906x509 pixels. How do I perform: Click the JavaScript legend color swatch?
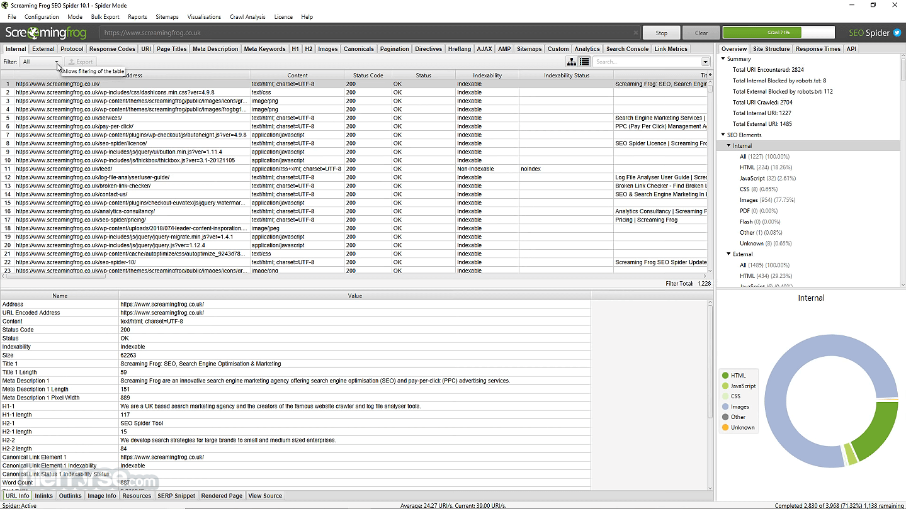click(725, 386)
